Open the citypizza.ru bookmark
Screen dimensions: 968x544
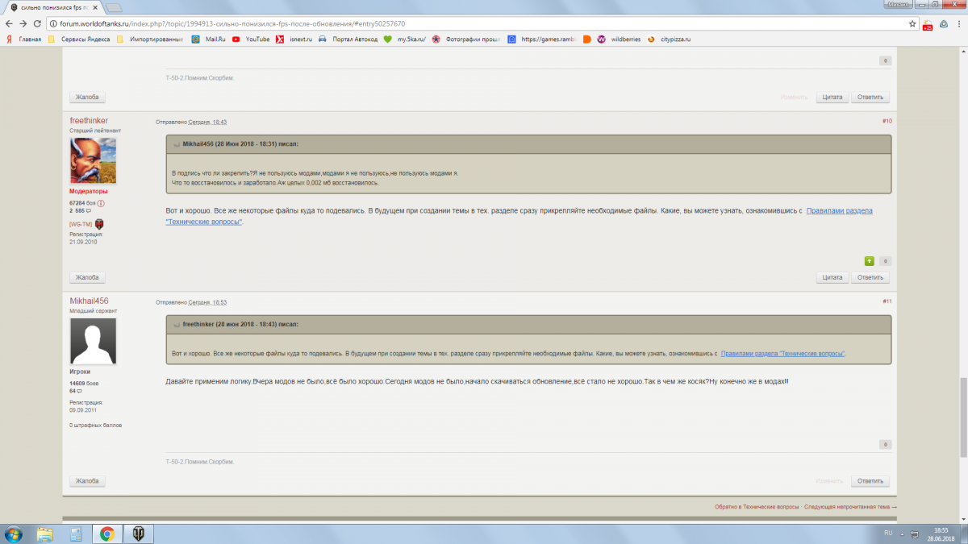670,39
